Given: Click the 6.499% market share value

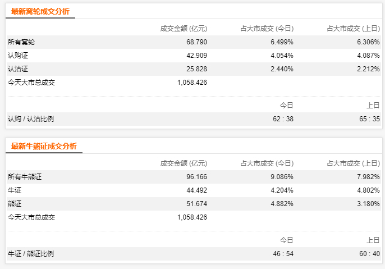Looking at the screenshot, I should tap(281, 42).
